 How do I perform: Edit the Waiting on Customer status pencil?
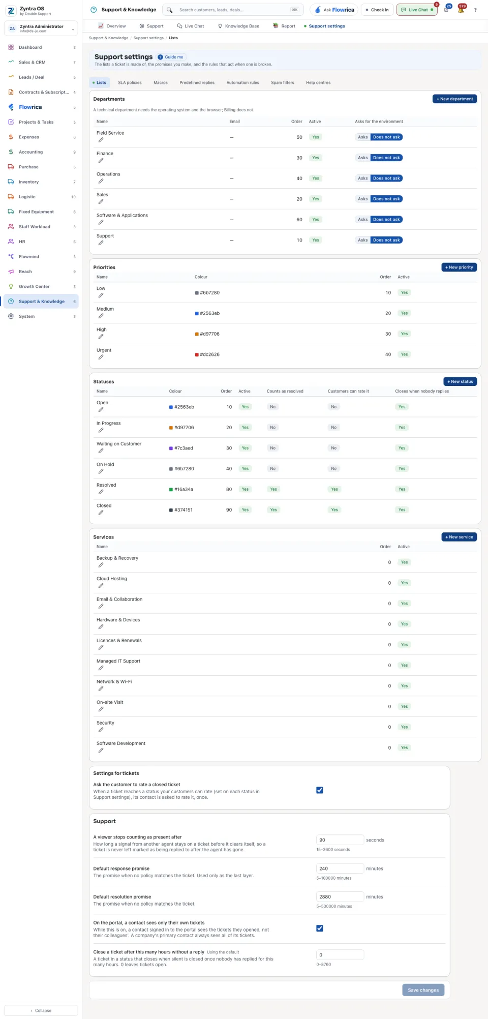(x=101, y=451)
